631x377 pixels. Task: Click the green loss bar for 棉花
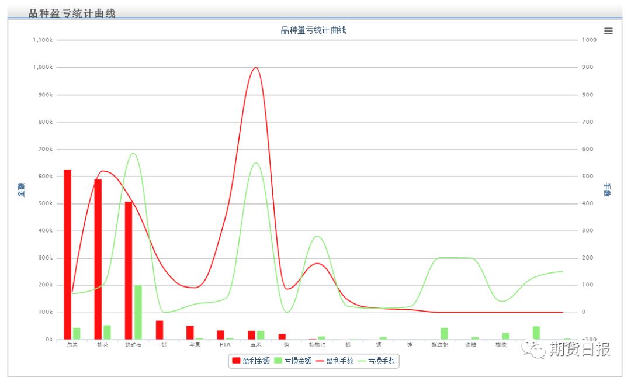[107, 333]
